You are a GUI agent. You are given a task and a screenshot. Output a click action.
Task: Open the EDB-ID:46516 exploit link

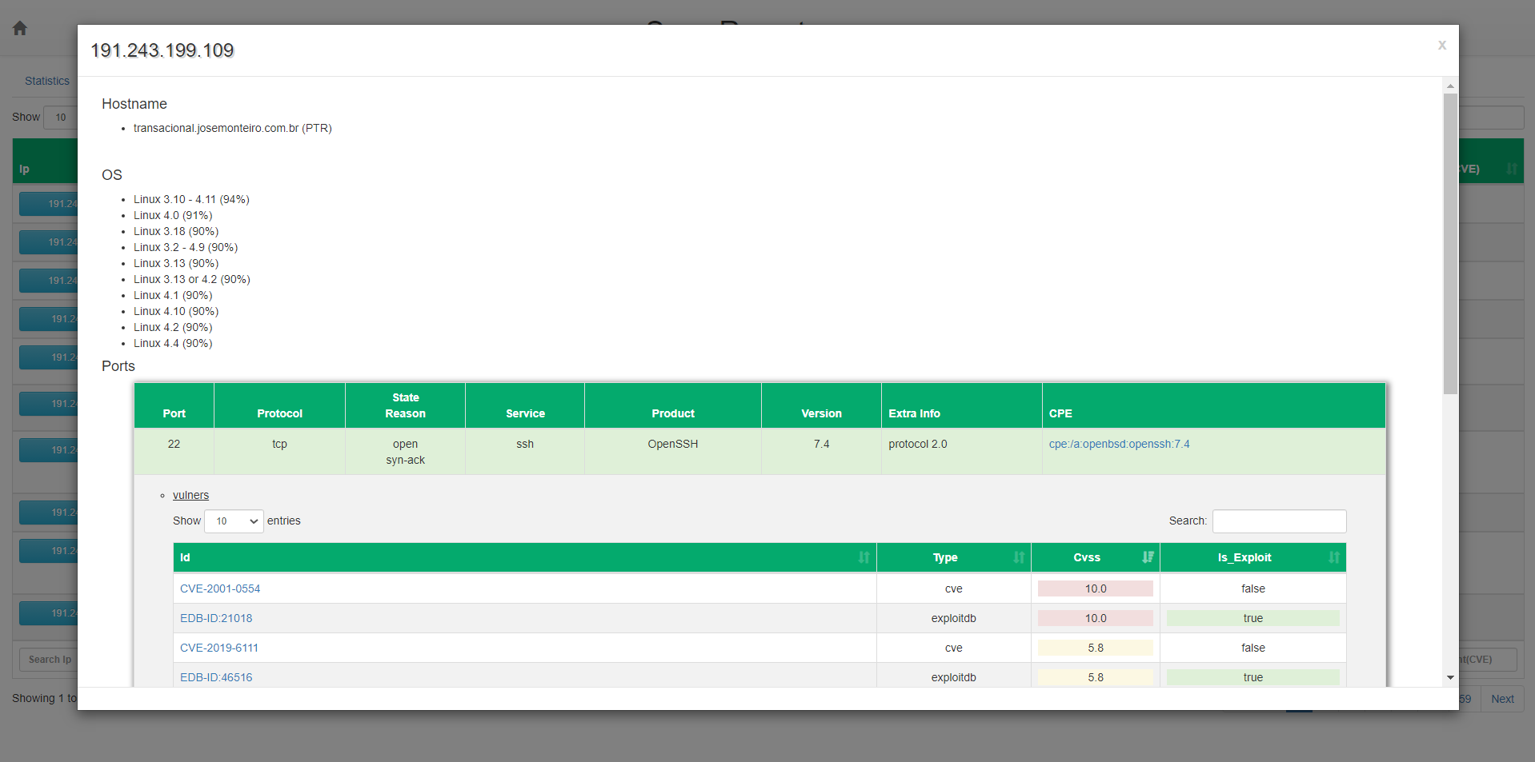coord(216,677)
